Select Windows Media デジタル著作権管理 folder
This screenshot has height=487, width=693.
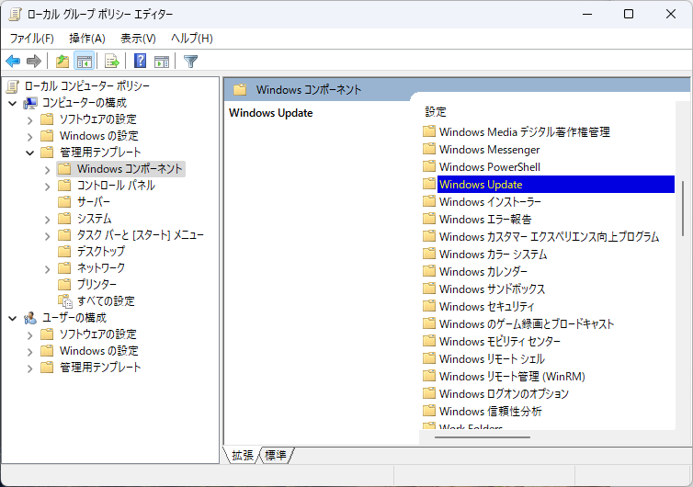click(525, 131)
